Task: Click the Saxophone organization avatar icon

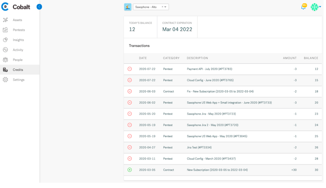Action: point(128,7)
